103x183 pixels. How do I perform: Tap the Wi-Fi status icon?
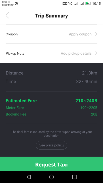coord(70,3)
